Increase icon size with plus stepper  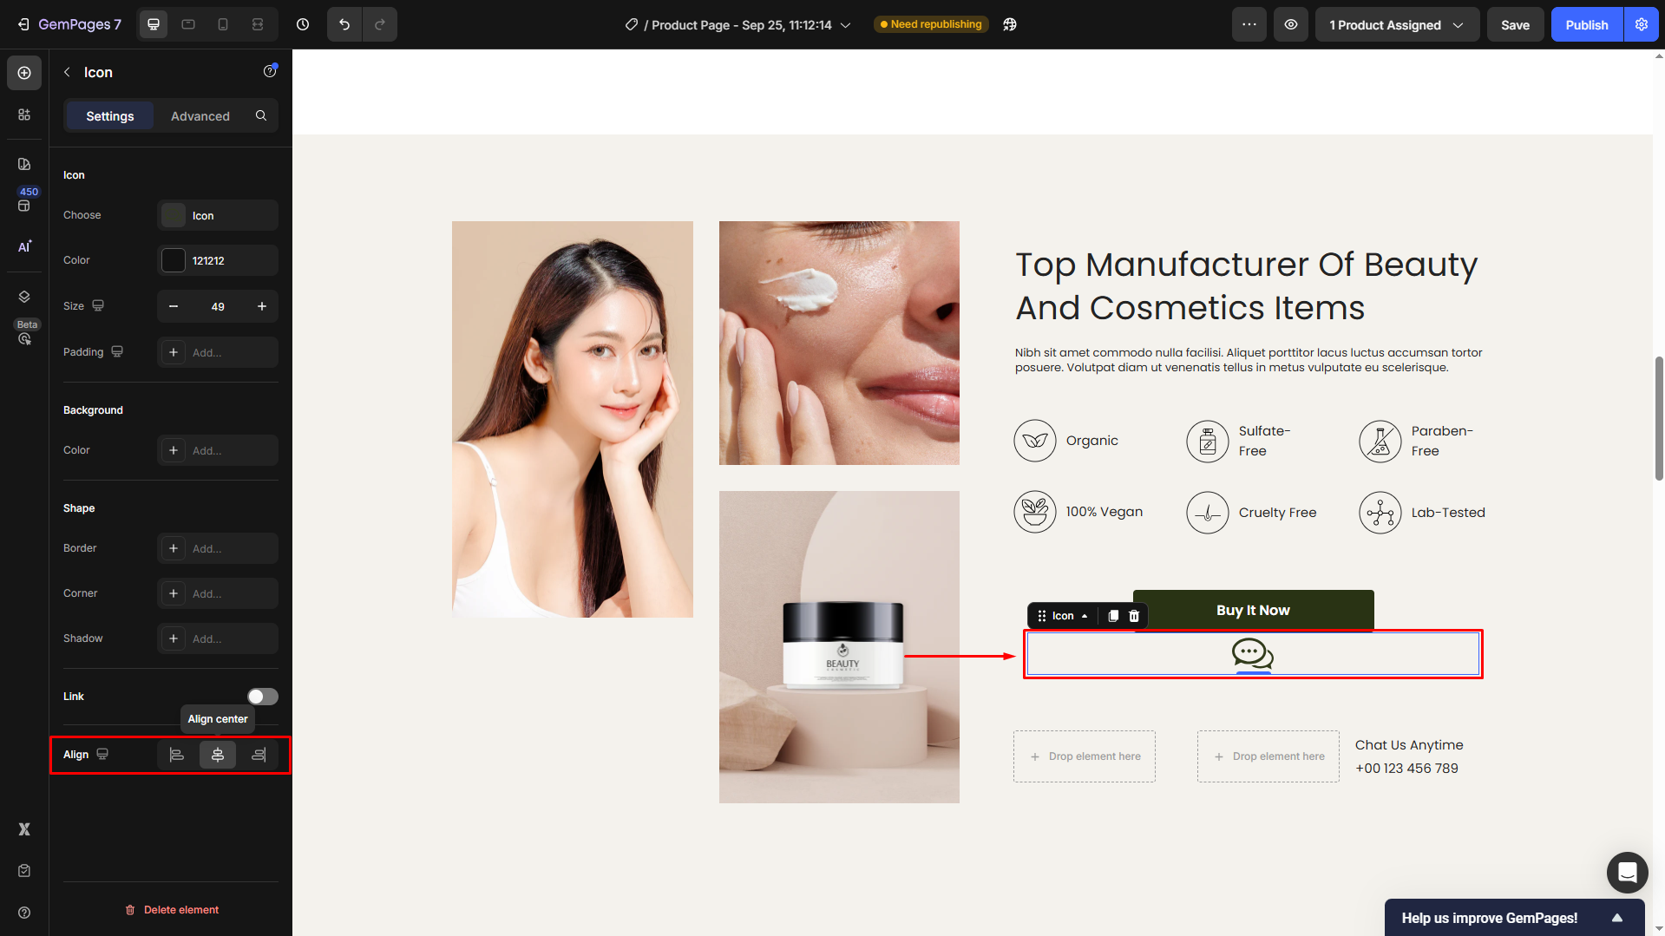[262, 306]
